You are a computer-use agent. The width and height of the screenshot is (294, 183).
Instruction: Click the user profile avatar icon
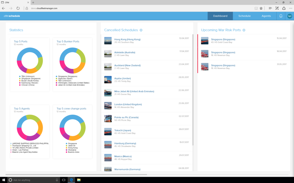point(289,16)
